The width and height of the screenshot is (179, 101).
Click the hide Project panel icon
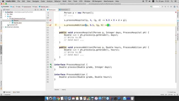tap(44, 10)
